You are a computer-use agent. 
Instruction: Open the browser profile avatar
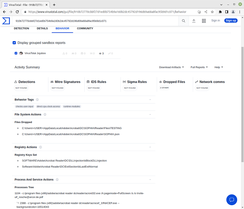[233, 12]
